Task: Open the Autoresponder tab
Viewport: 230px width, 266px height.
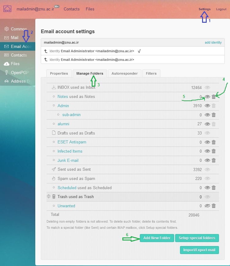Action: coord(125,73)
